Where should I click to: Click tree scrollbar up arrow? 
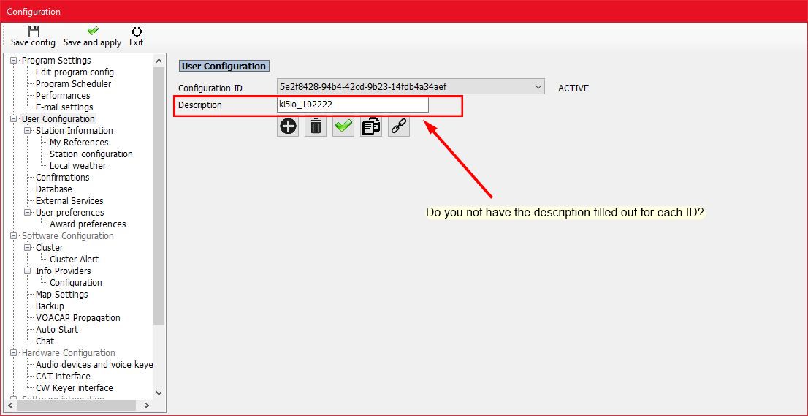pos(159,60)
